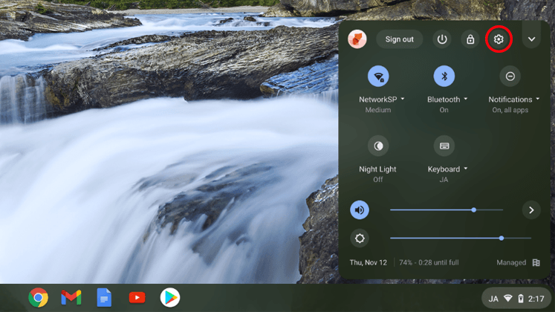Mute audio using the speaker icon

[360, 210]
